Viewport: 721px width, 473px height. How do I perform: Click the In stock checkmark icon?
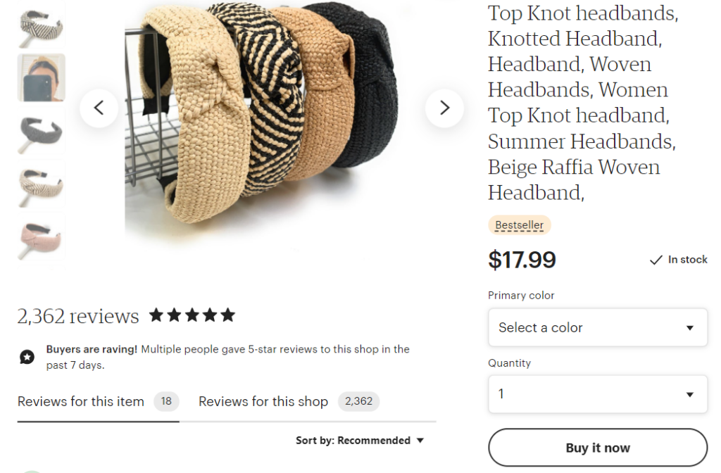(x=656, y=260)
